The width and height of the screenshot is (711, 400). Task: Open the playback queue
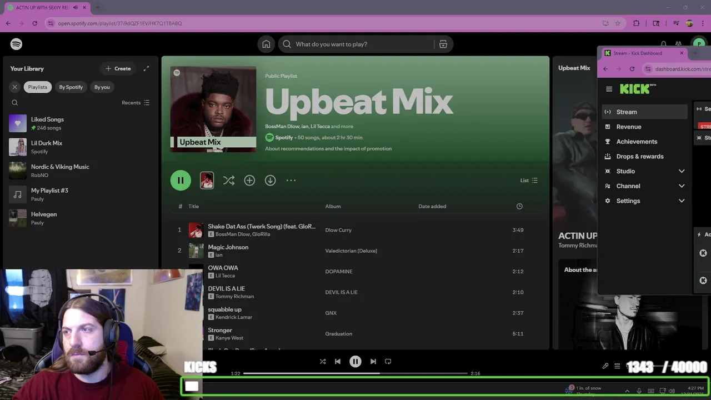[617, 366]
